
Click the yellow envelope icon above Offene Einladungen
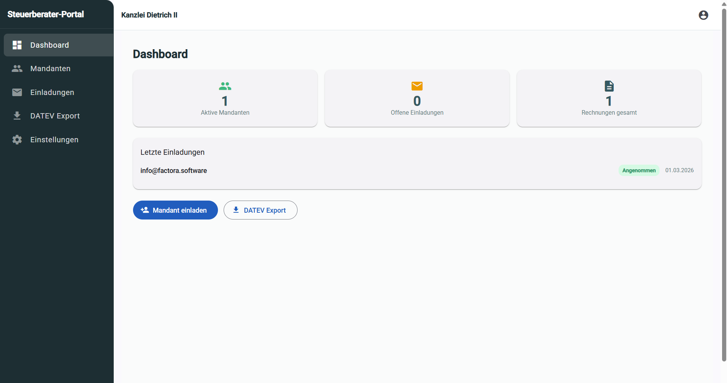[417, 86]
